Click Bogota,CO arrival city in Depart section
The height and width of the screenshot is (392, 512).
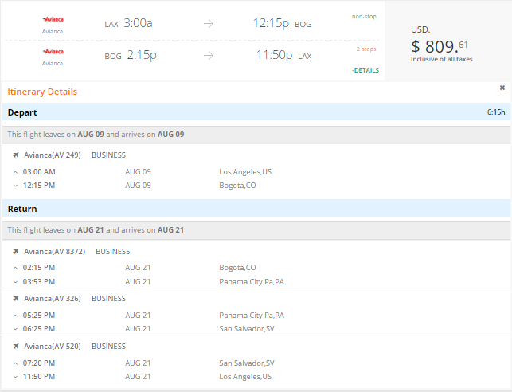pyautogui.click(x=237, y=185)
